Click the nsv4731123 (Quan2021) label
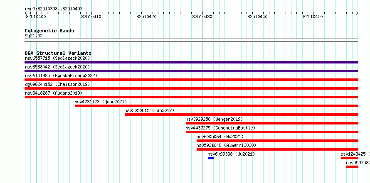Viewport: 370px width, 183px height. (x=101, y=102)
